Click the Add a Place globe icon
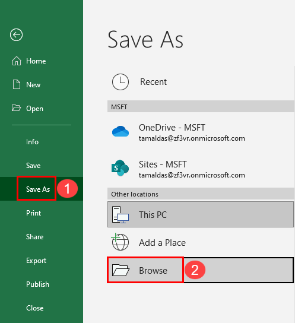The image size is (295, 323). (x=120, y=242)
